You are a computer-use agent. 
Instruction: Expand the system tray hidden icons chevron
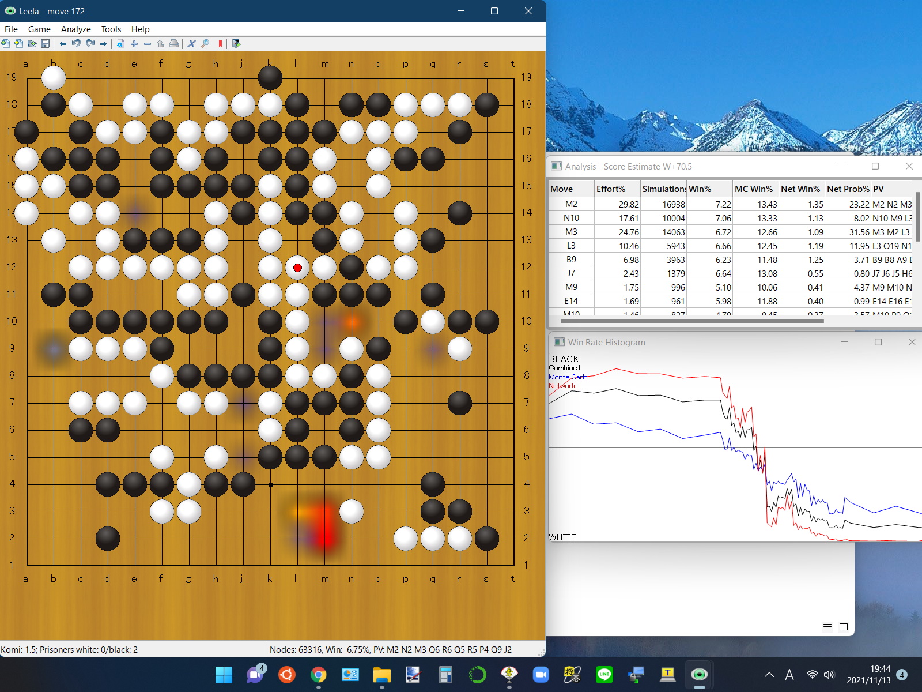(x=769, y=675)
